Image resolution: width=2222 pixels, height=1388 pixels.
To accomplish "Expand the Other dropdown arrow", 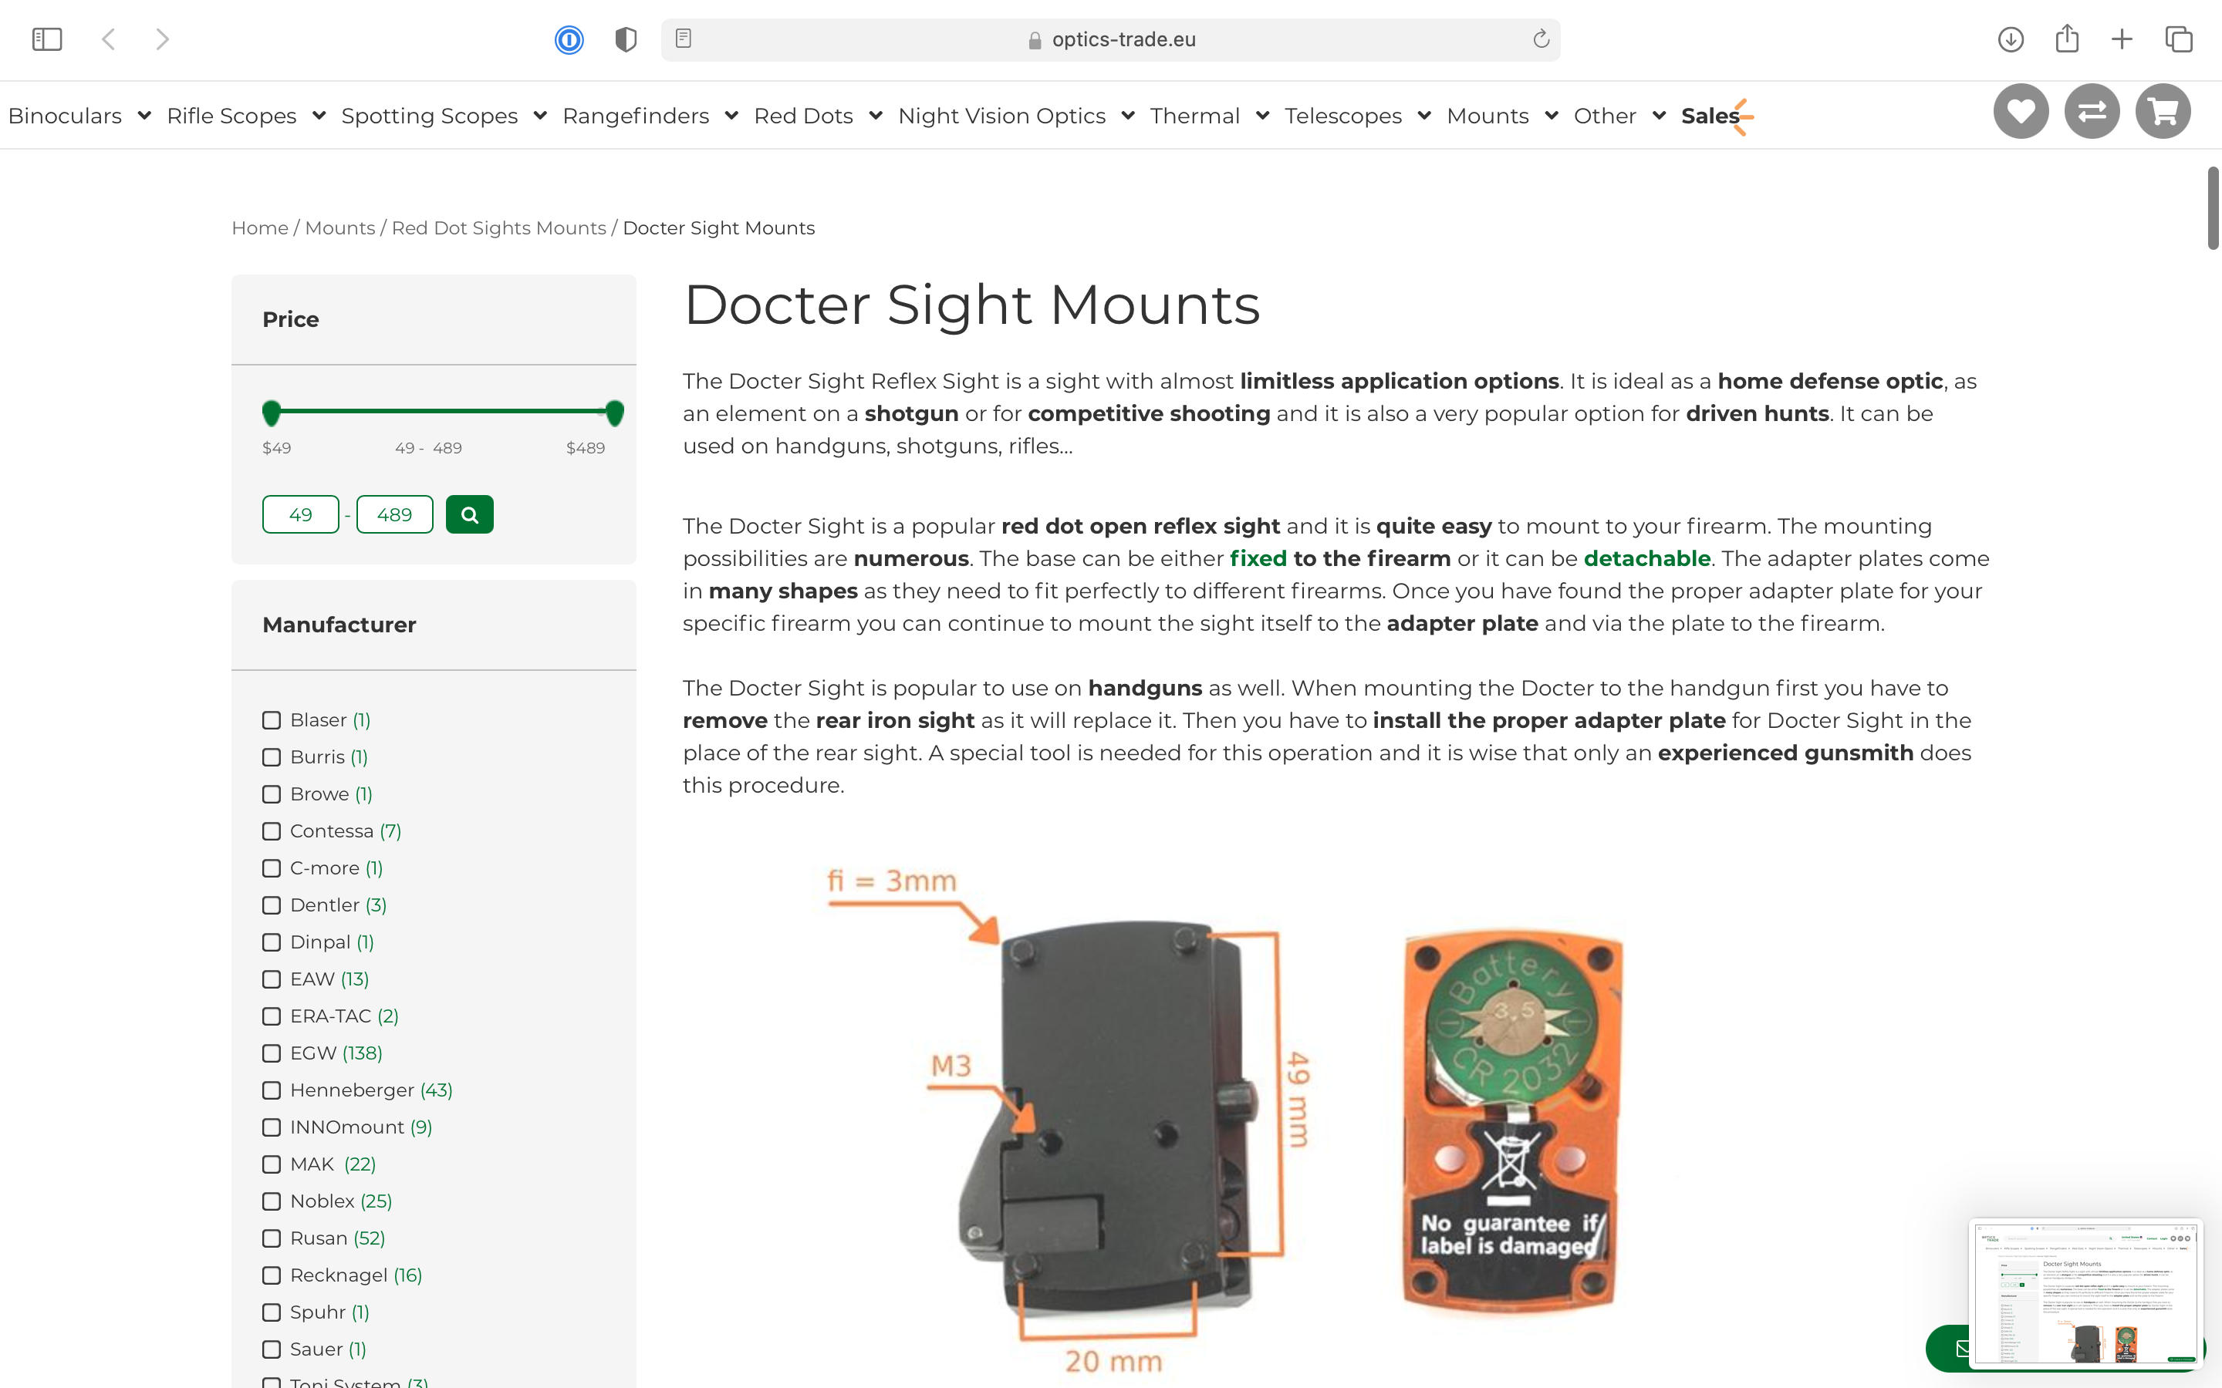I will (x=1658, y=116).
